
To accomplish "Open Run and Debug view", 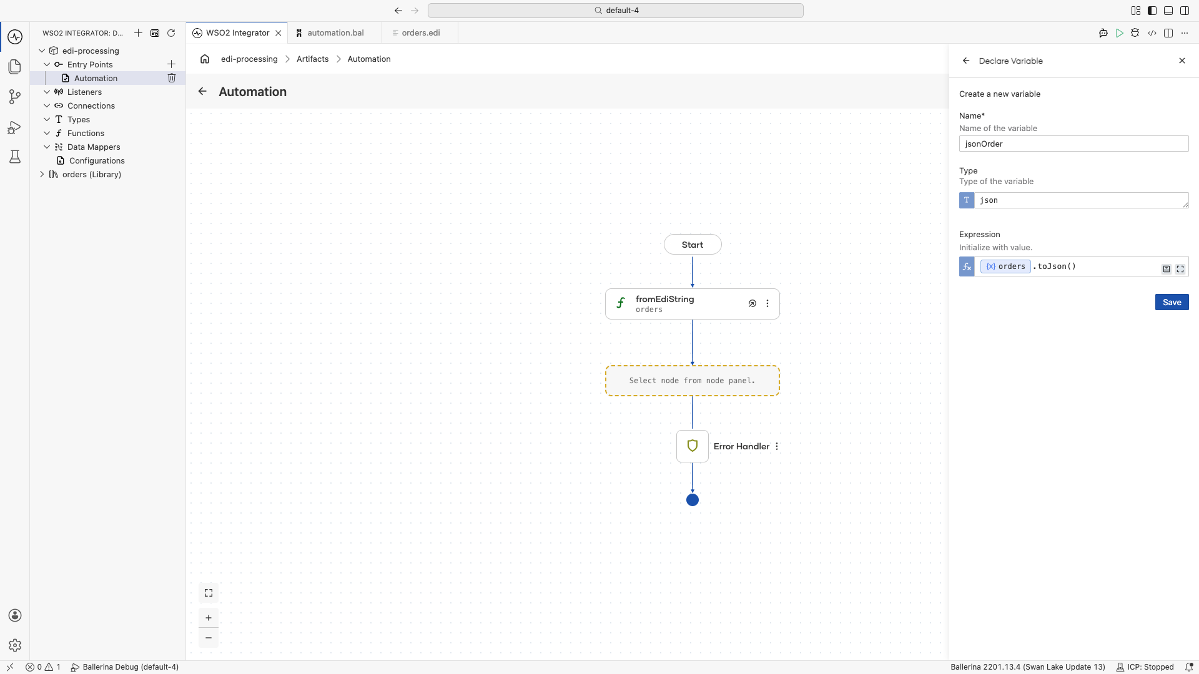I will coord(15,127).
